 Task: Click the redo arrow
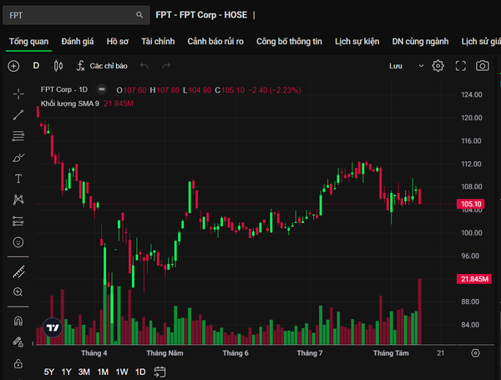coord(166,66)
